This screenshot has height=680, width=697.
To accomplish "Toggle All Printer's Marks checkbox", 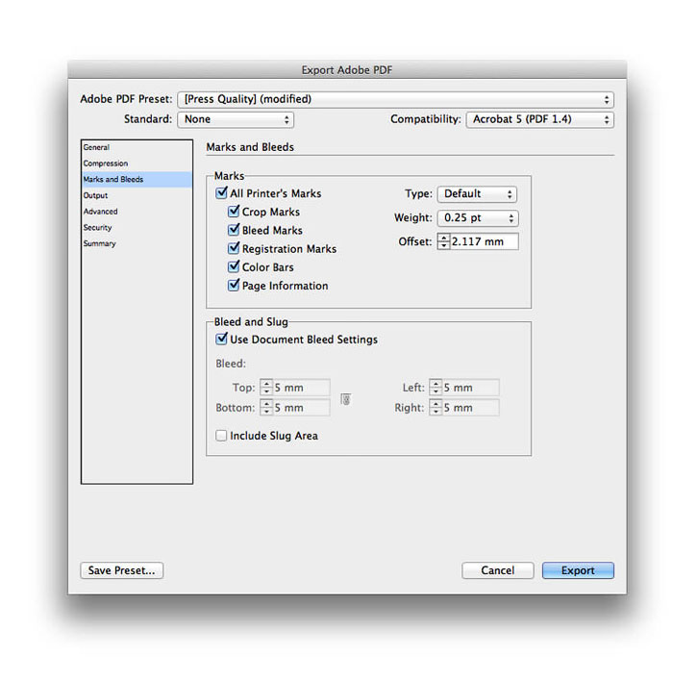I will pos(221,193).
